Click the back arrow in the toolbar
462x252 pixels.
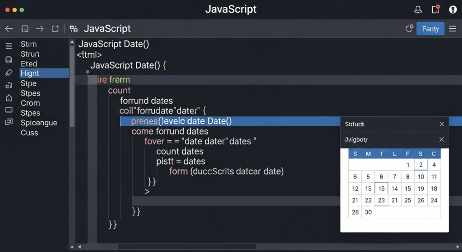pyautogui.click(x=9, y=29)
